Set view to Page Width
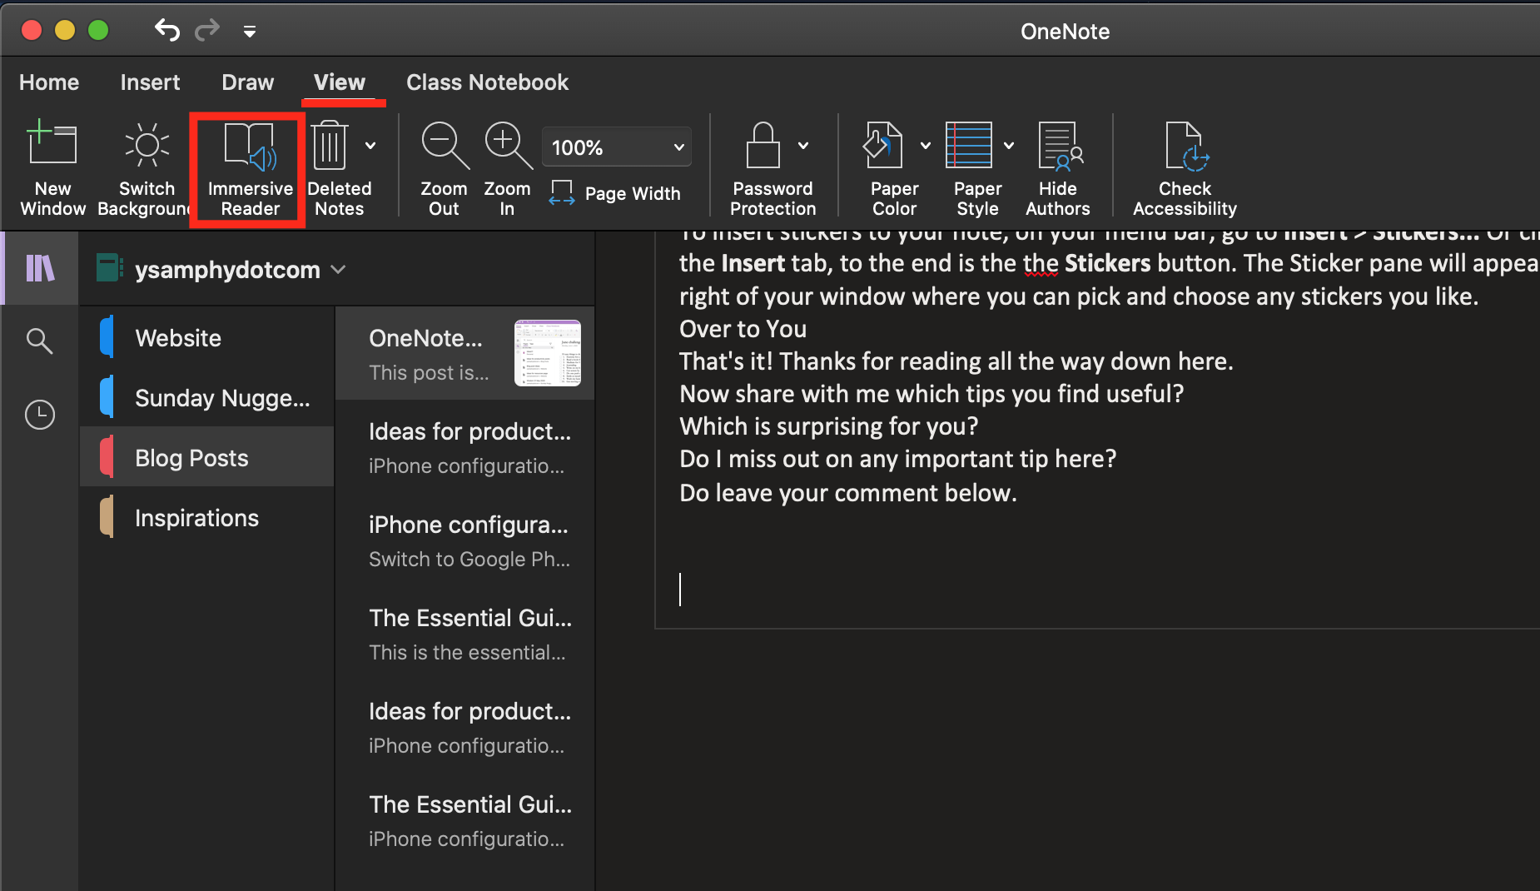1540x891 pixels. click(x=615, y=193)
